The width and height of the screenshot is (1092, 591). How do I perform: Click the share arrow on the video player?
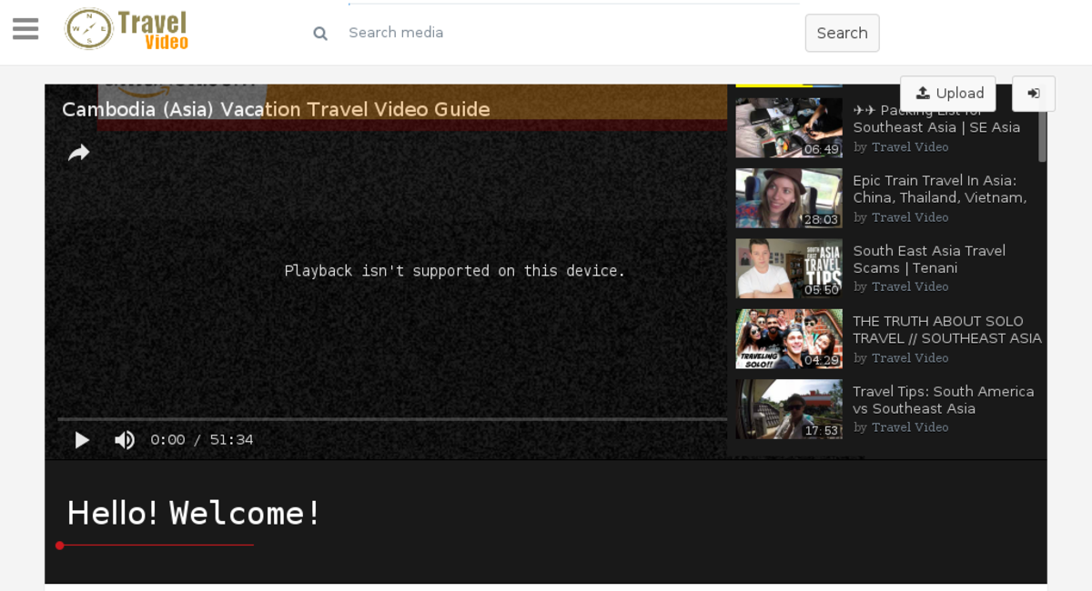coord(78,152)
